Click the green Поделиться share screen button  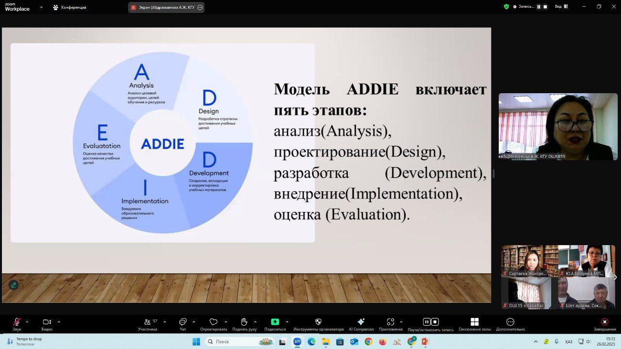point(275,322)
